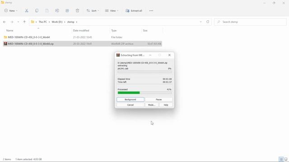The image size is (289, 162).
Task: Sort by Date modified column header
Action: (81, 31)
